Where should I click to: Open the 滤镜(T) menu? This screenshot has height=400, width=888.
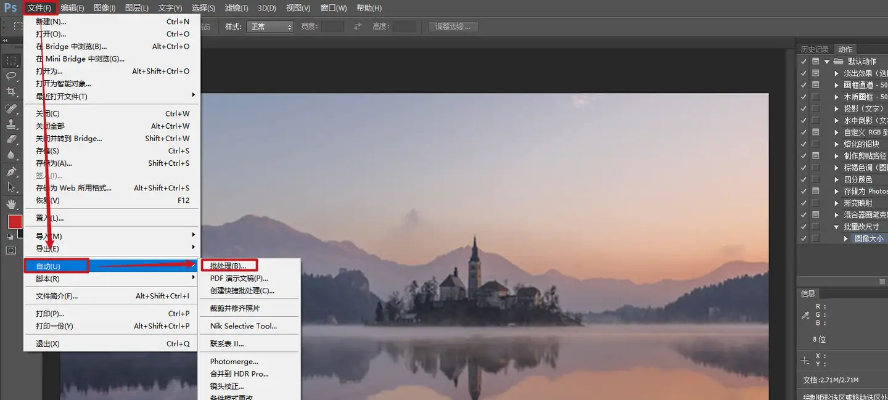click(236, 8)
